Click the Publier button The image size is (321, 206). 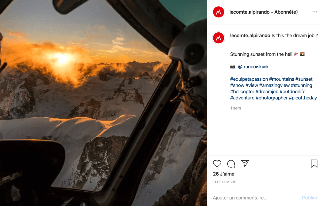coord(309,198)
